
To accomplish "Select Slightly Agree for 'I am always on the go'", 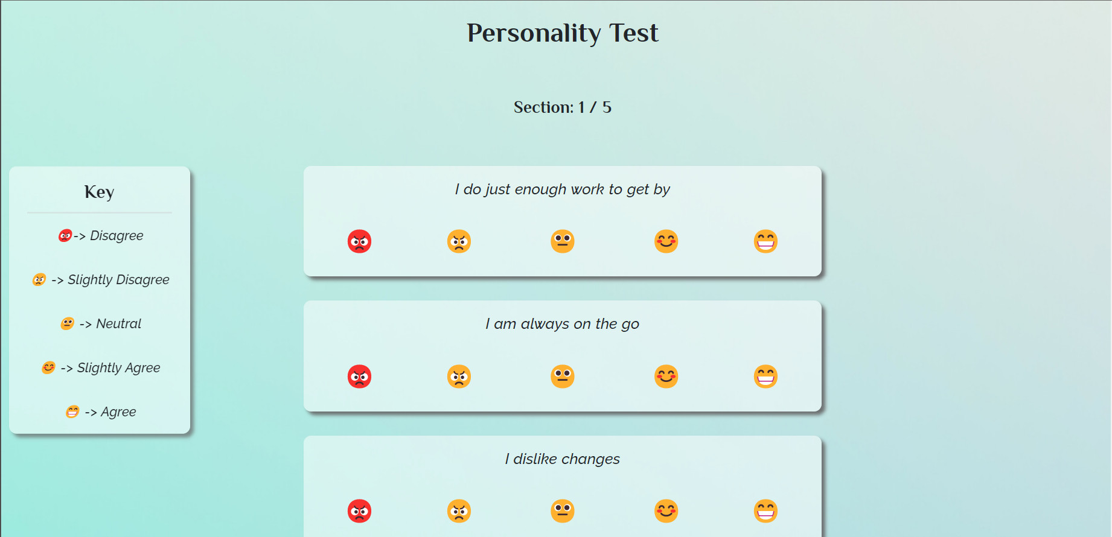I will (665, 376).
